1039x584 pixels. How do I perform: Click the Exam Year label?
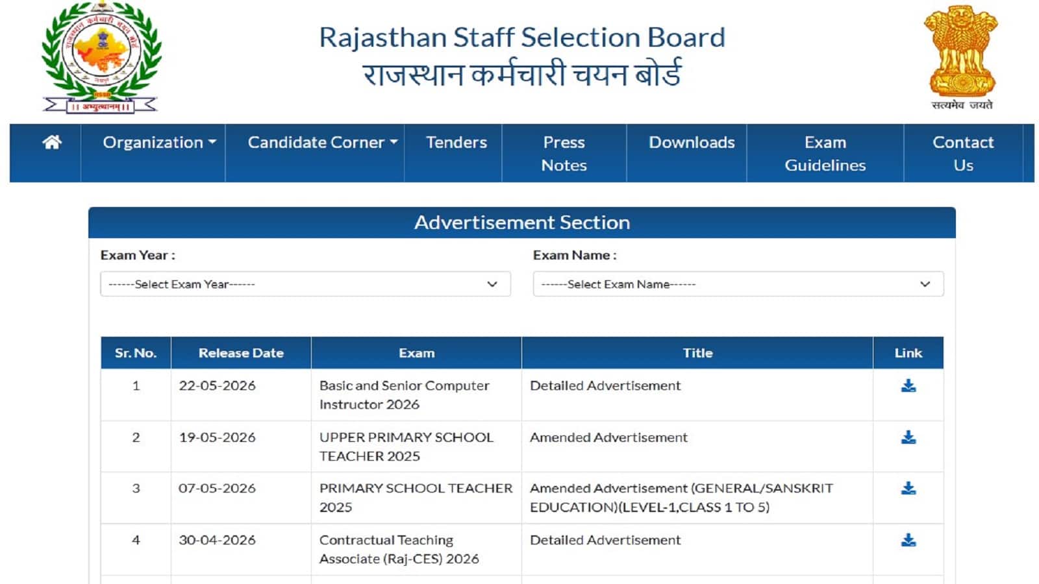[138, 255]
